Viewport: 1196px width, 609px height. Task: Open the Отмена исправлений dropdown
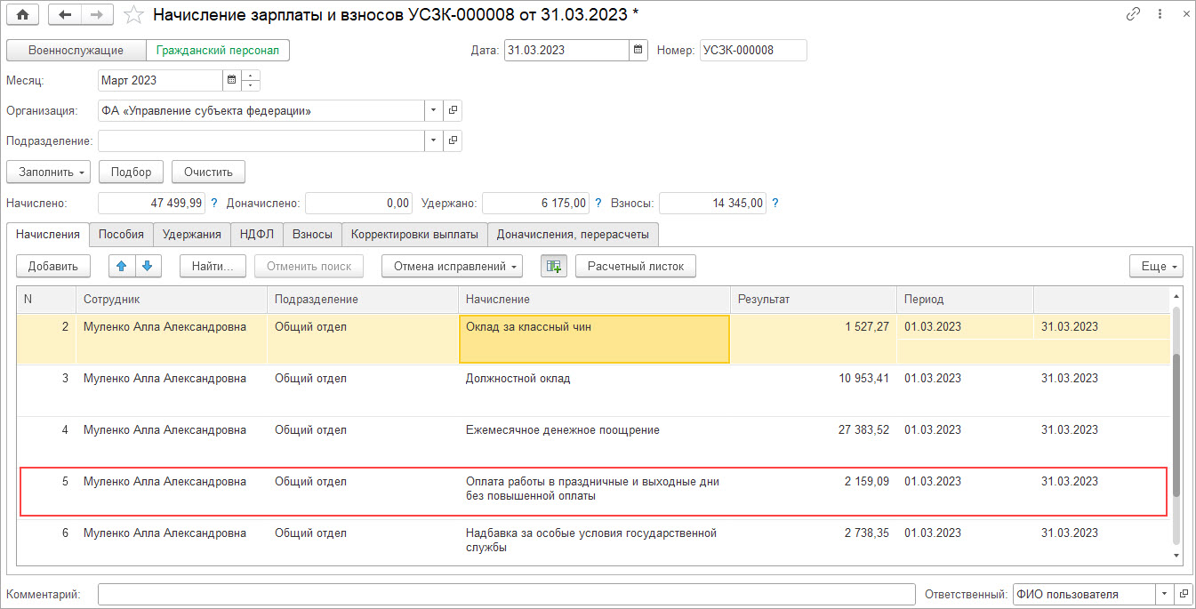click(452, 266)
